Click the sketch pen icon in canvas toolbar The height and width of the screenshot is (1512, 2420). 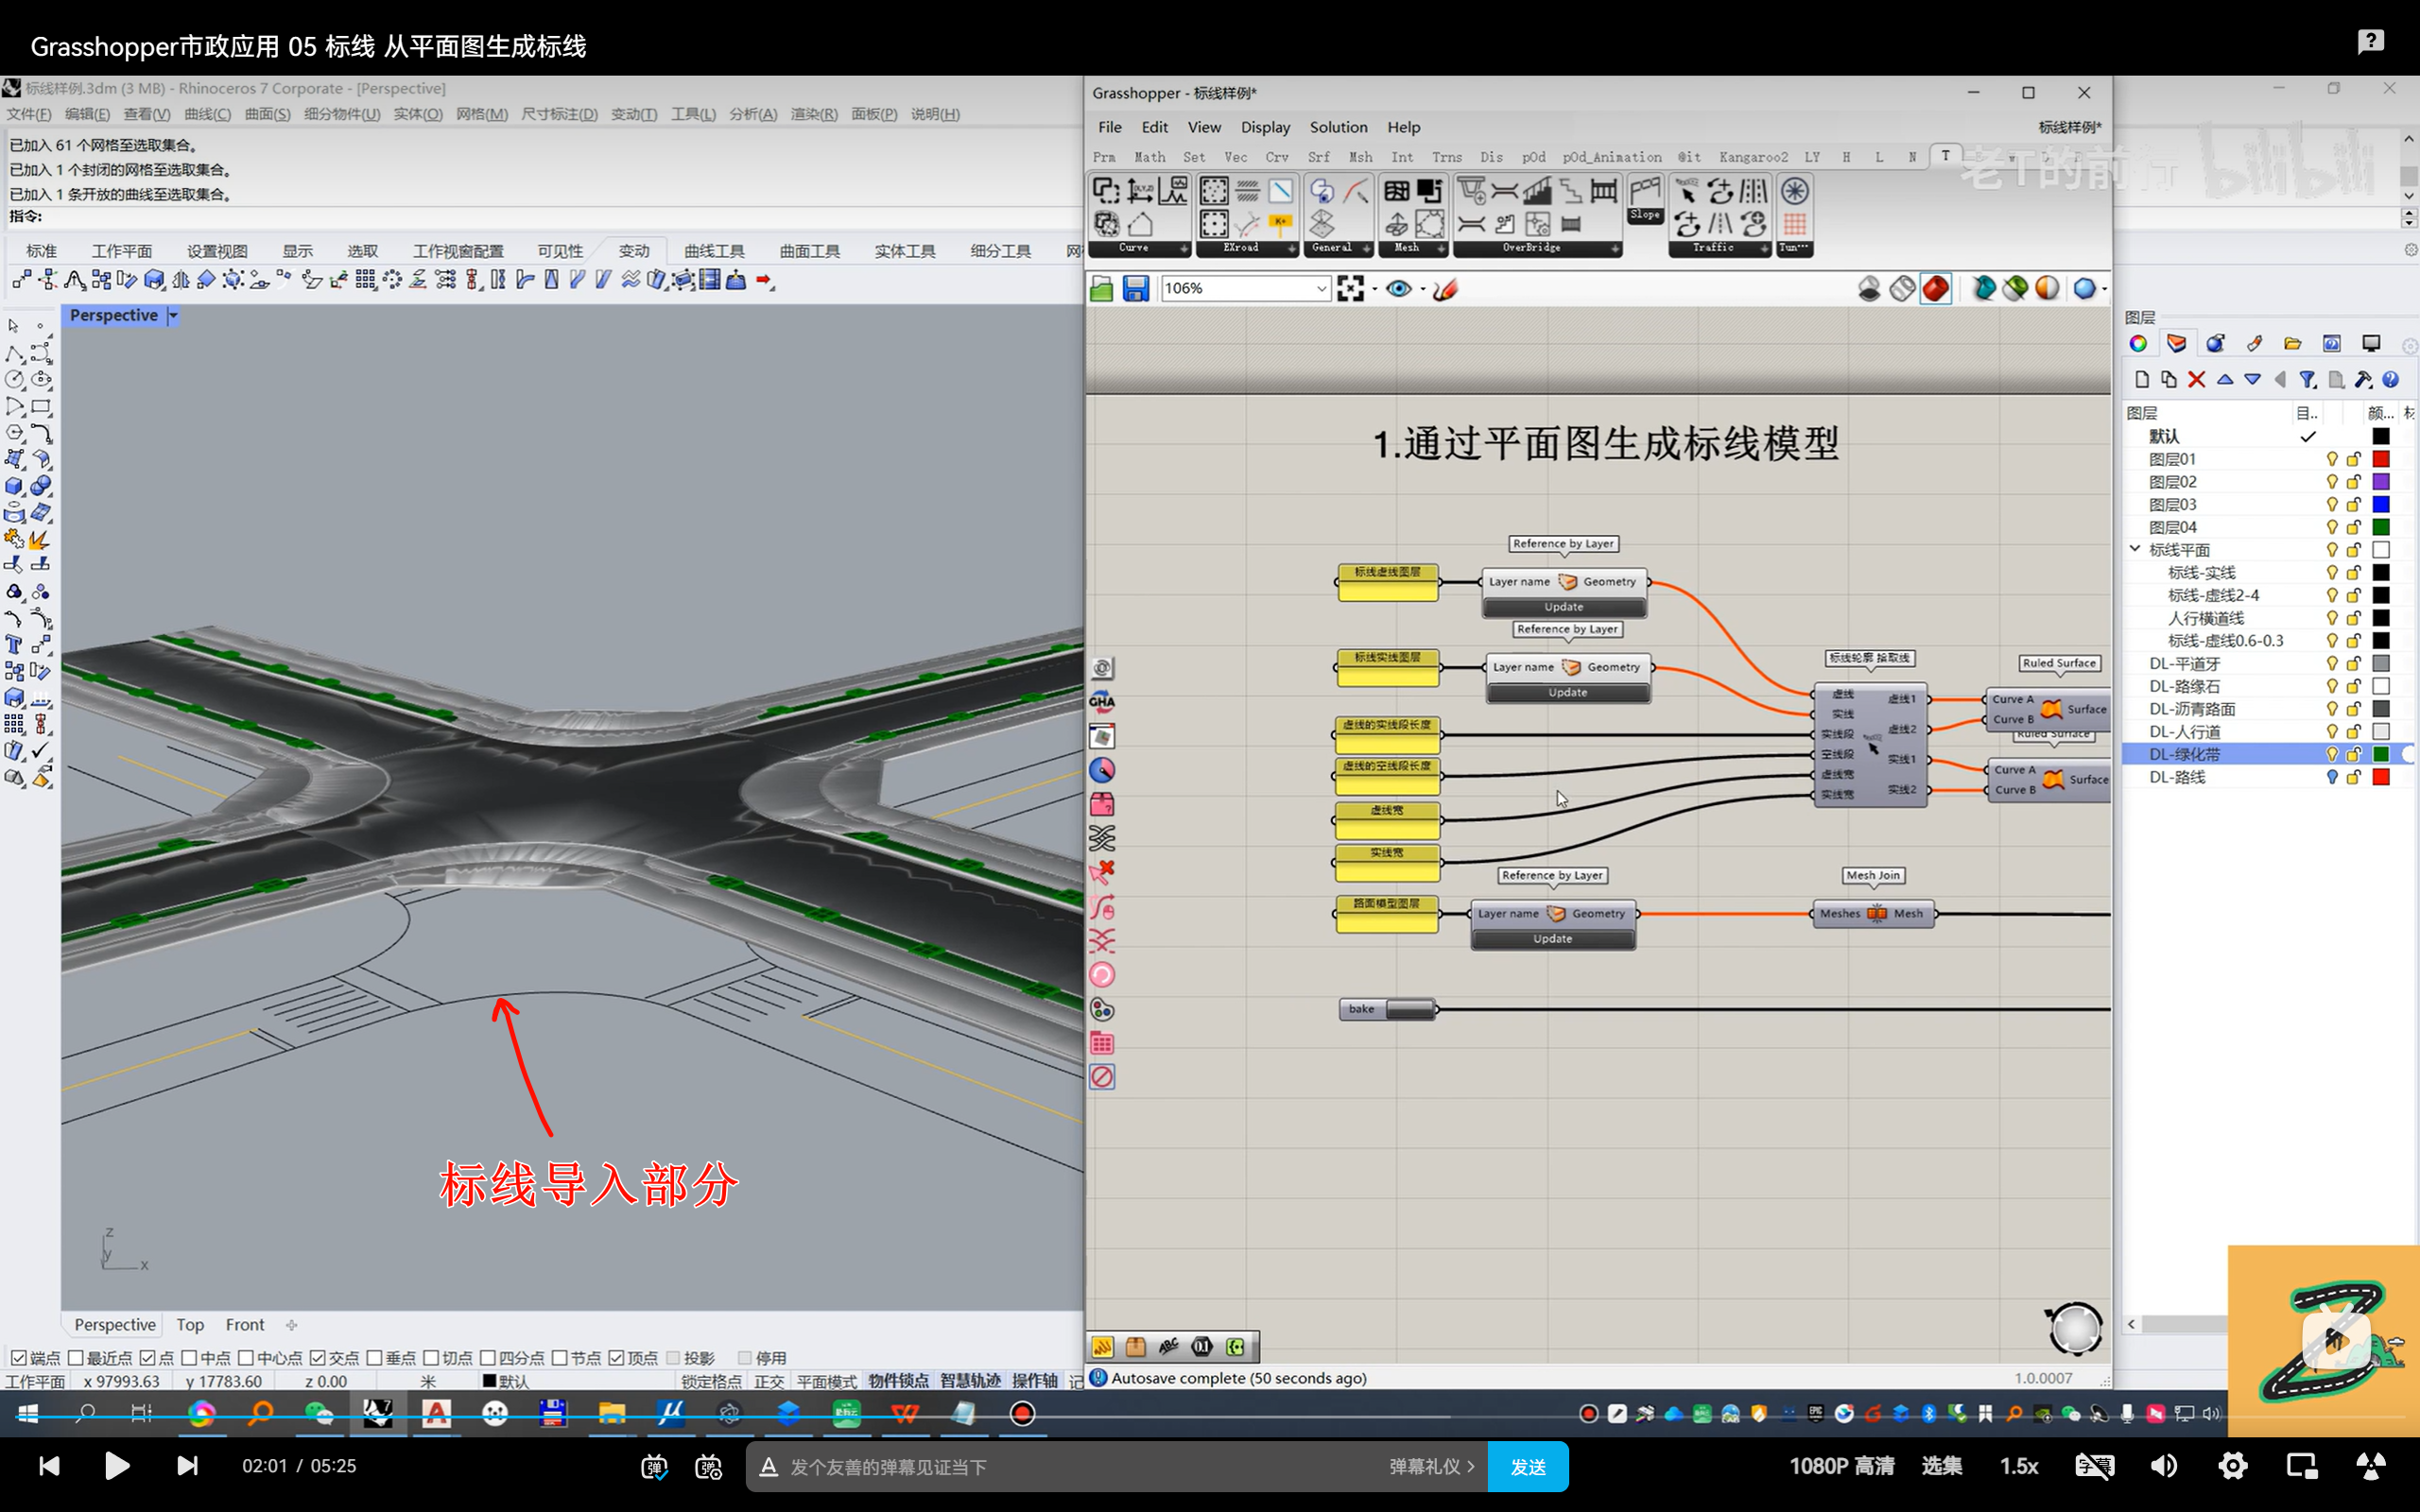pyautogui.click(x=1445, y=289)
